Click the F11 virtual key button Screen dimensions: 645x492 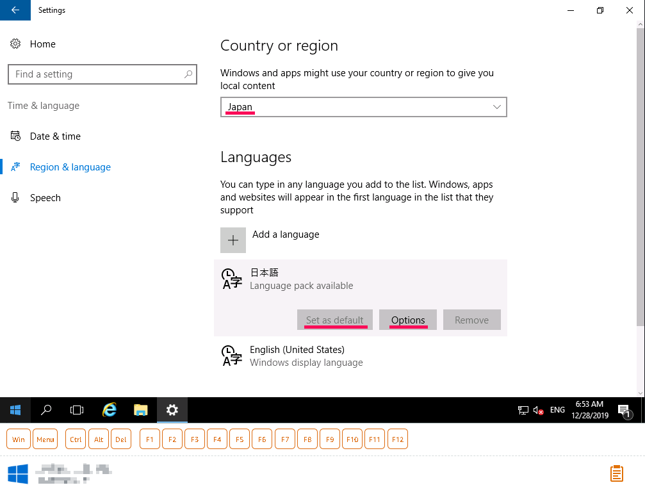click(375, 439)
